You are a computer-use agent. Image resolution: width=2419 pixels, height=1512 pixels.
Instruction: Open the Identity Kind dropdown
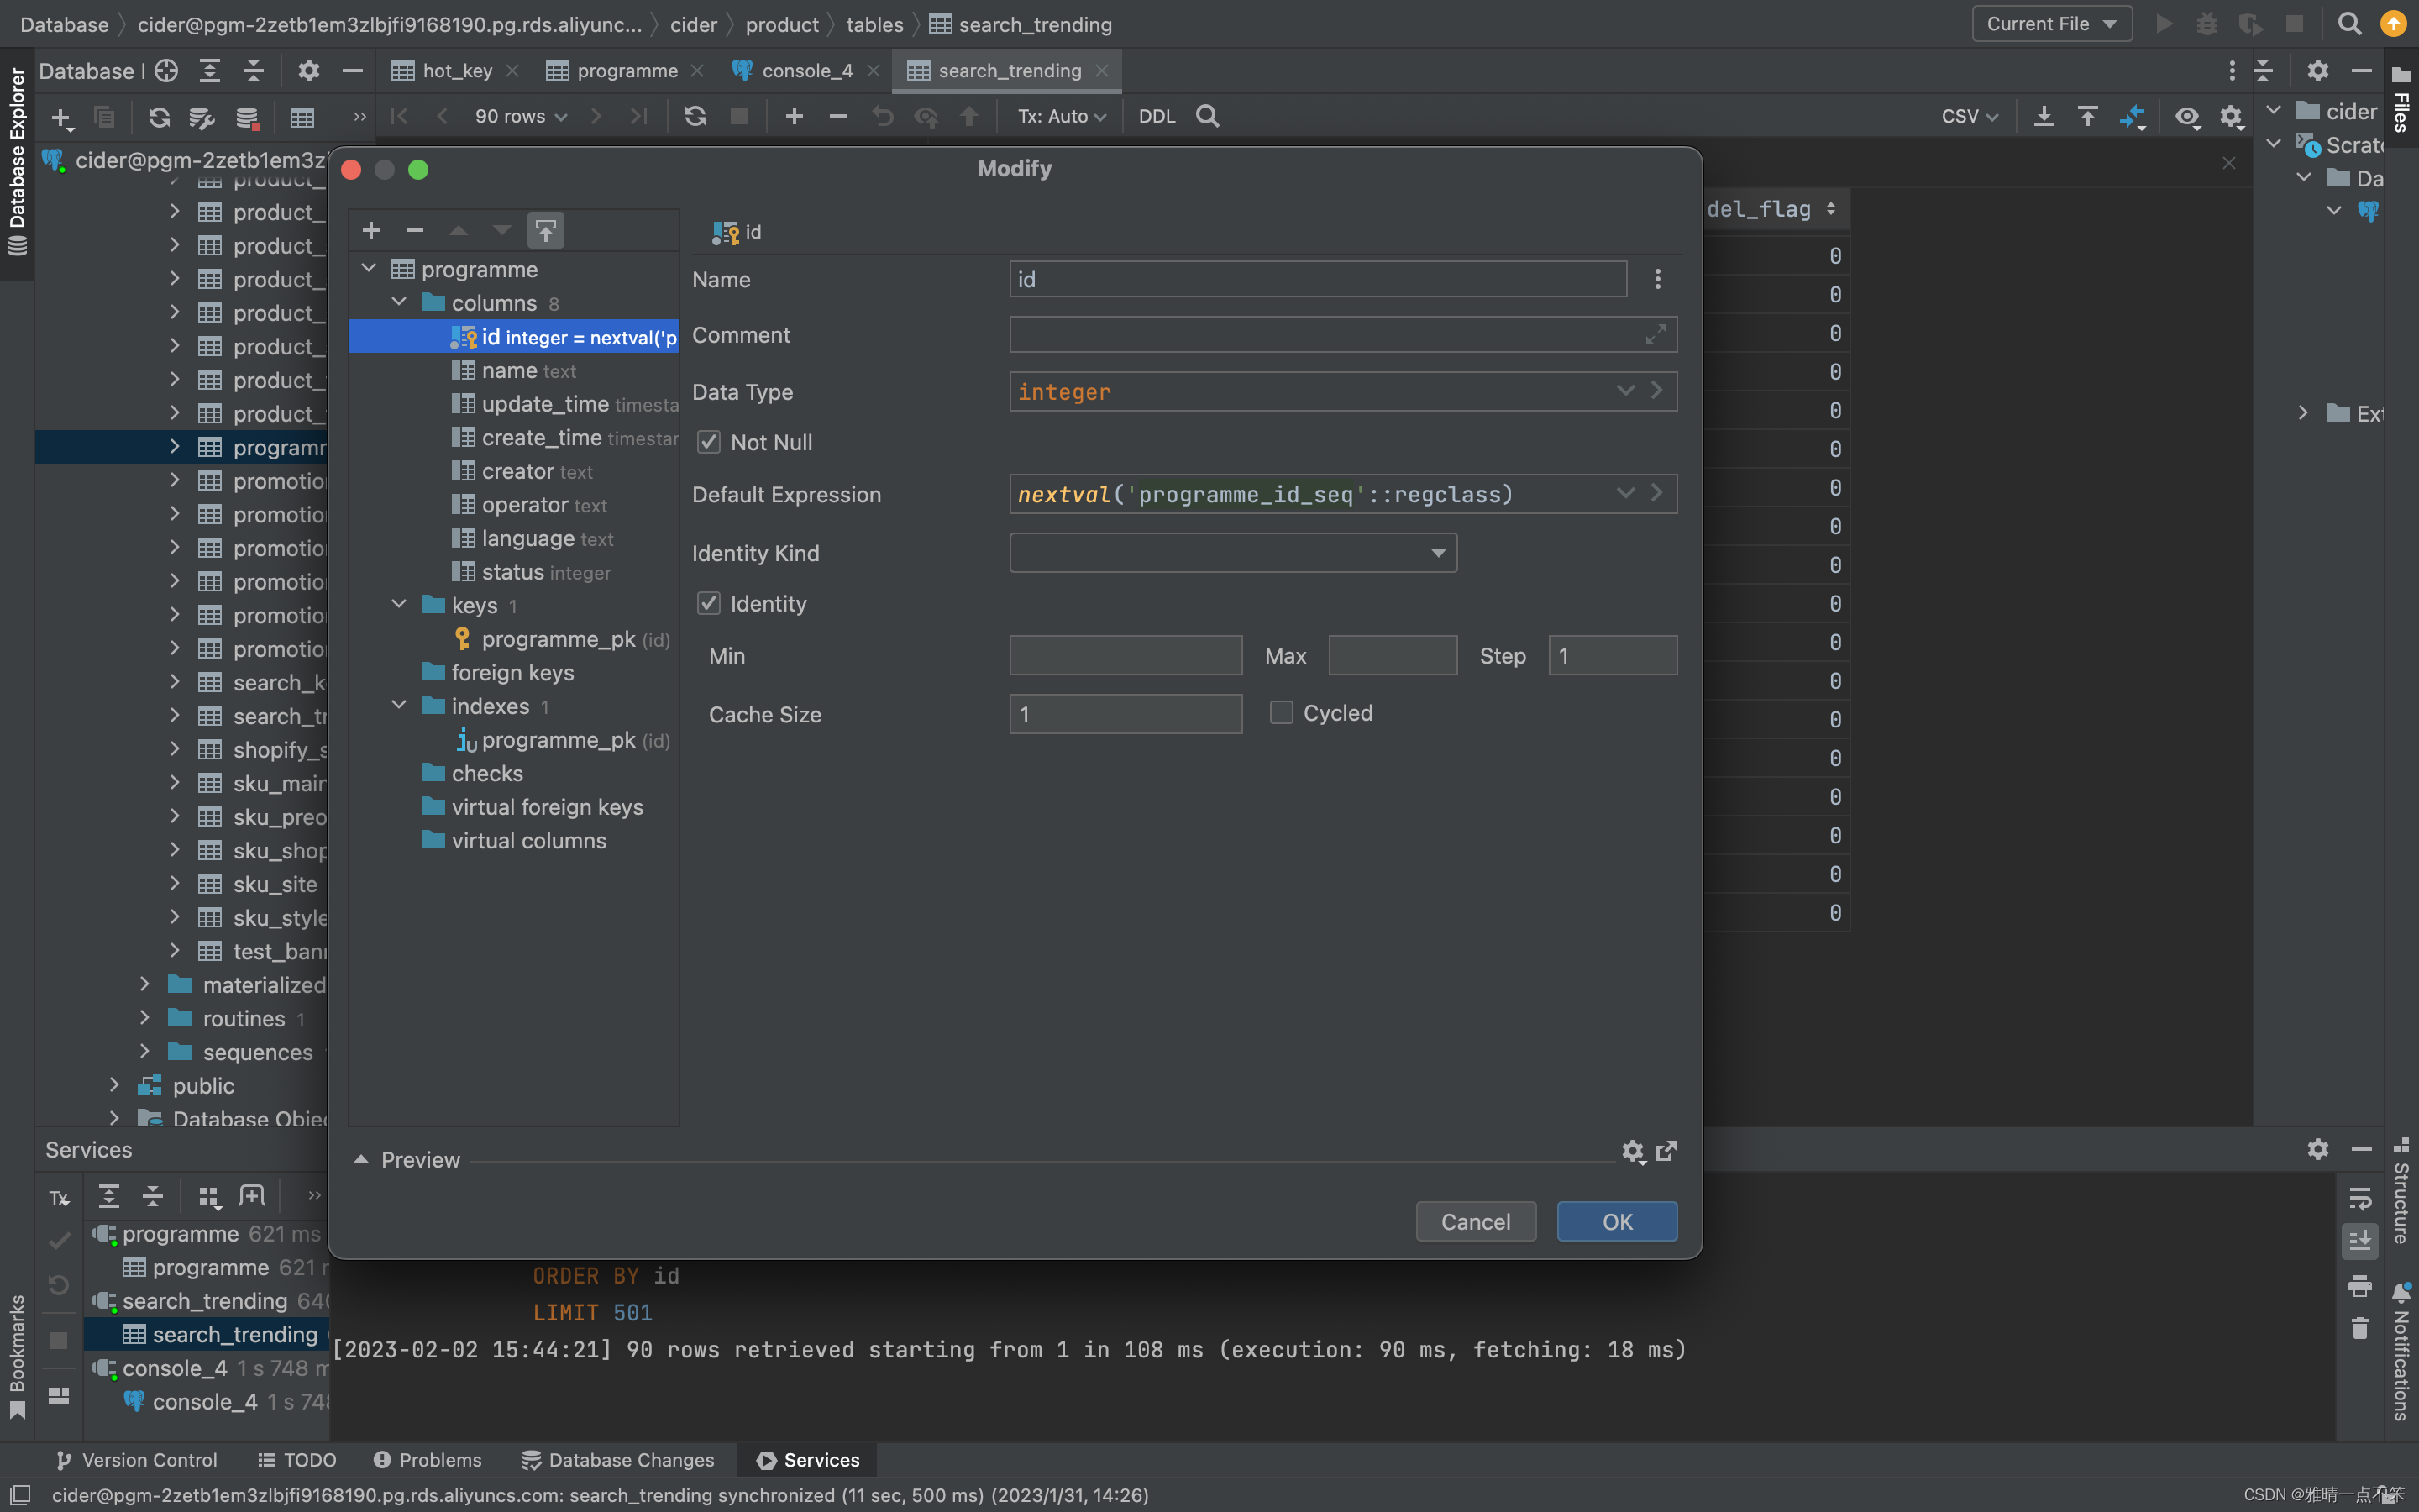click(1234, 553)
